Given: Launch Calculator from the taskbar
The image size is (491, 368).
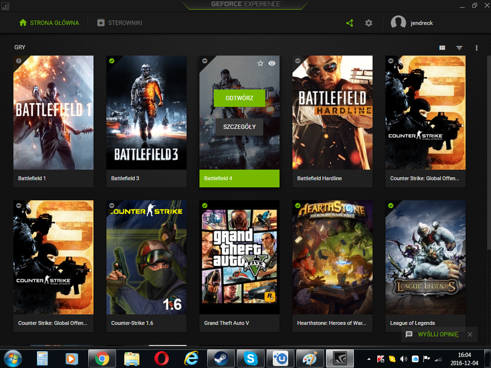Looking at the screenshot, I should (x=42, y=358).
